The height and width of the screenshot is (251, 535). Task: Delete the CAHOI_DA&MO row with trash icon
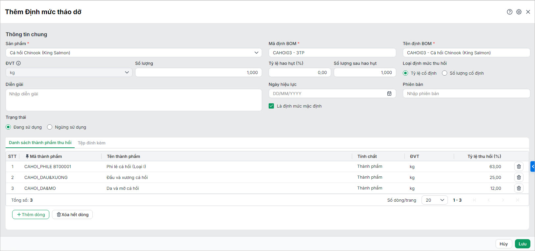[519, 188]
